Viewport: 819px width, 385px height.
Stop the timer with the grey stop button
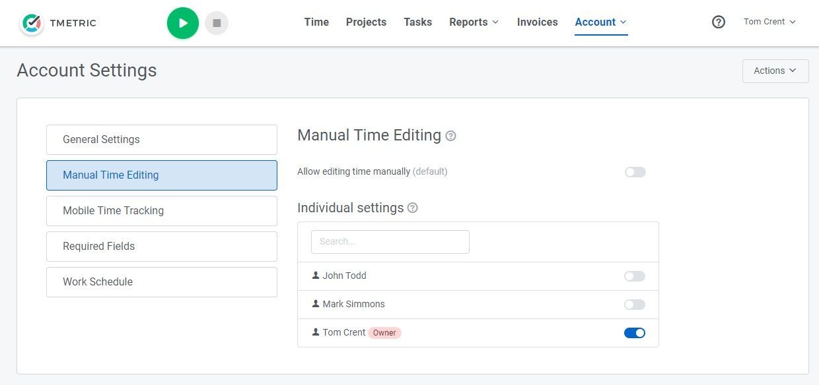217,23
